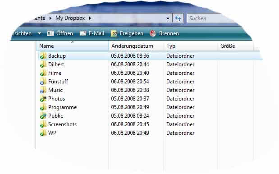
Task: Expand the arrow after My Dropbox
Action: pyautogui.click(x=90, y=18)
